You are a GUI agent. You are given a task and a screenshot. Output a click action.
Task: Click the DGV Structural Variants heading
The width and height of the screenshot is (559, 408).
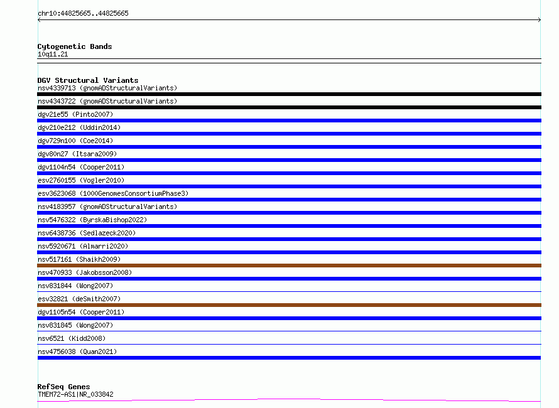click(x=88, y=80)
